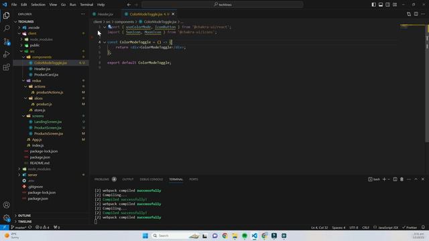This screenshot has height=241, width=429.
Task: Click the errors and warnings status indicator
Action: (42, 228)
